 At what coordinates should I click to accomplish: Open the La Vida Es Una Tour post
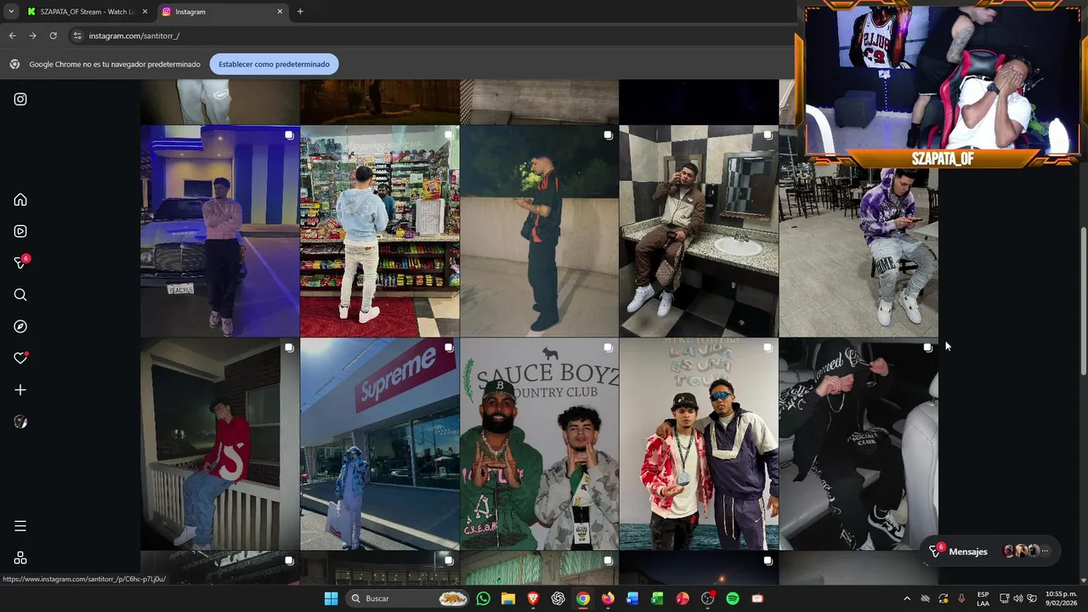[x=699, y=445]
